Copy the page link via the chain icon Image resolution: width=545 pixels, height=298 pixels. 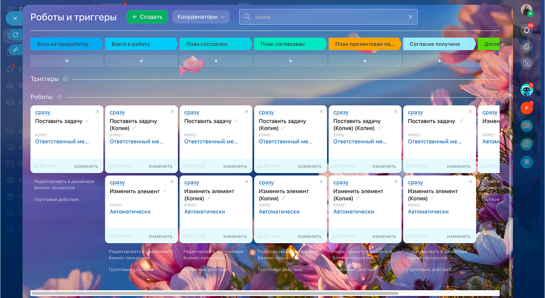15,50
